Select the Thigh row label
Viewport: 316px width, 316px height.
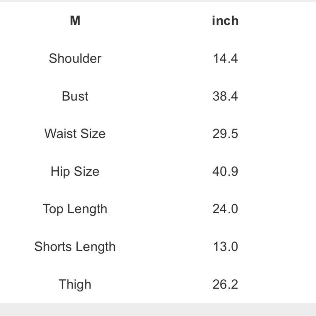point(75,284)
